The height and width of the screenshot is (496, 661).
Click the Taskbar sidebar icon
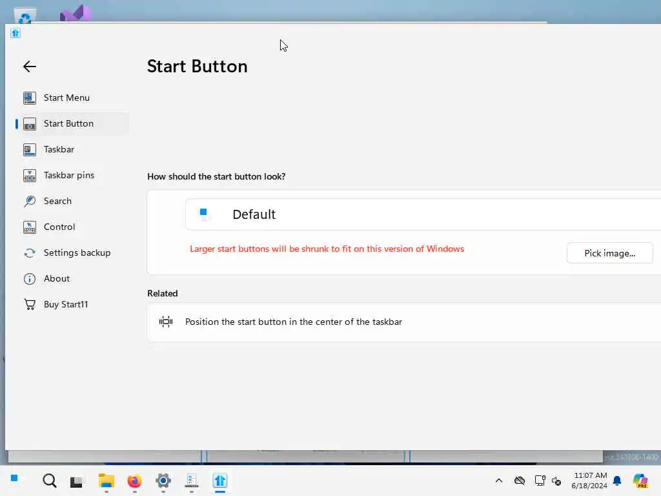pyautogui.click(x=30, y=150)
